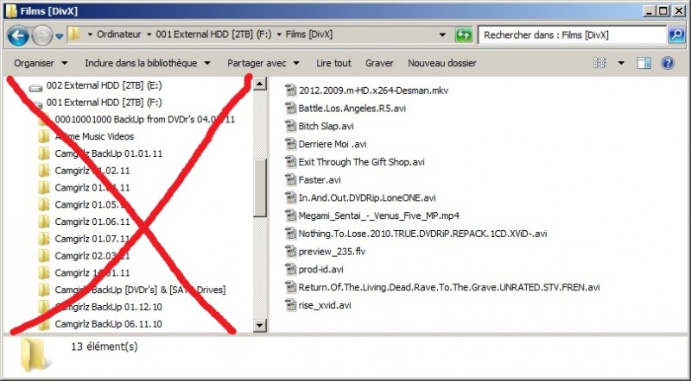
Task: Open view options dropdown arrow
Action: [x=621, y=63]
